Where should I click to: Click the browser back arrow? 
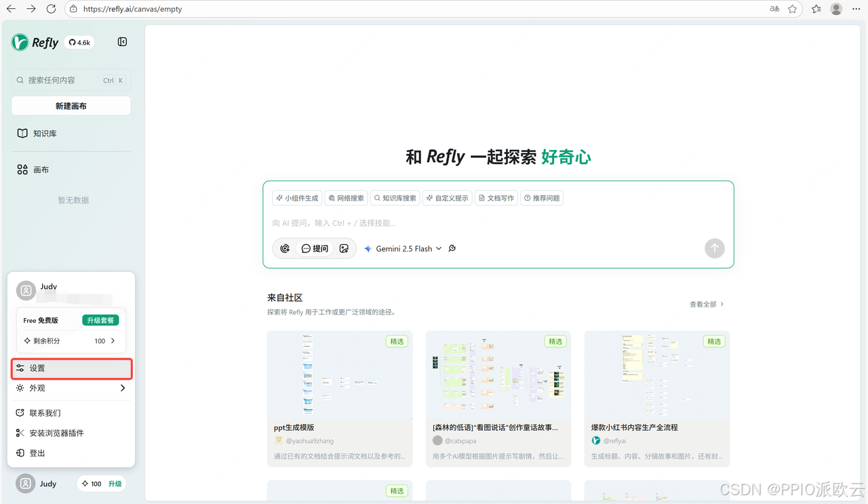tap(11, 9)
